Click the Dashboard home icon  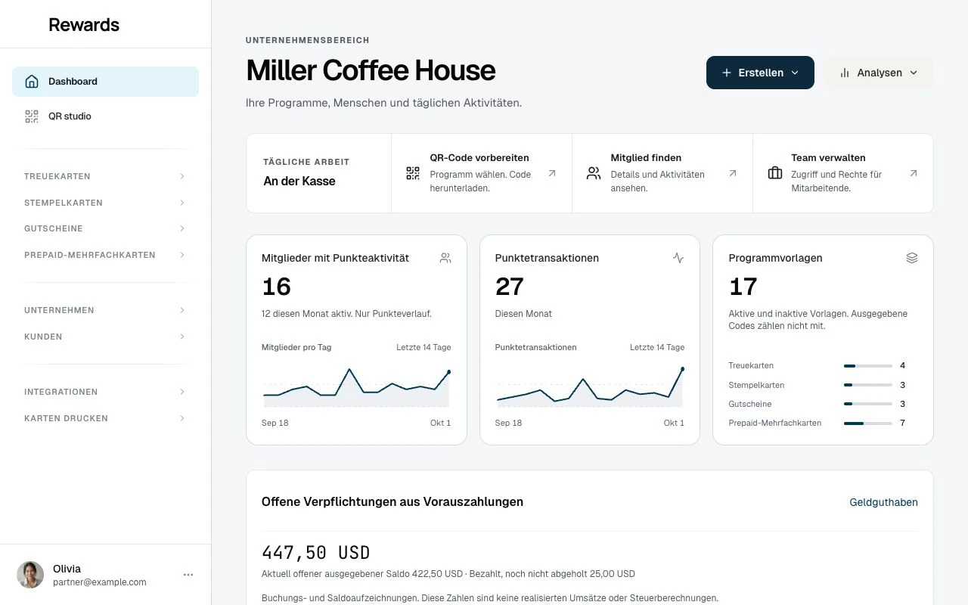(x=32, y=82)
